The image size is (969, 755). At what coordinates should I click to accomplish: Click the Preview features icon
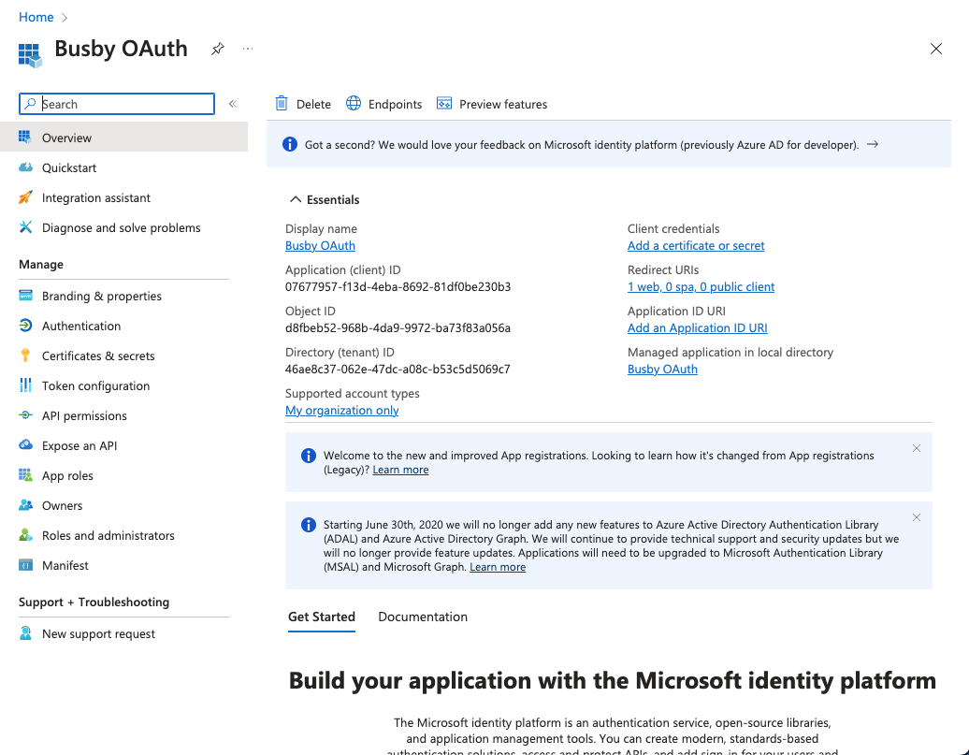click(x=444, y=103)
